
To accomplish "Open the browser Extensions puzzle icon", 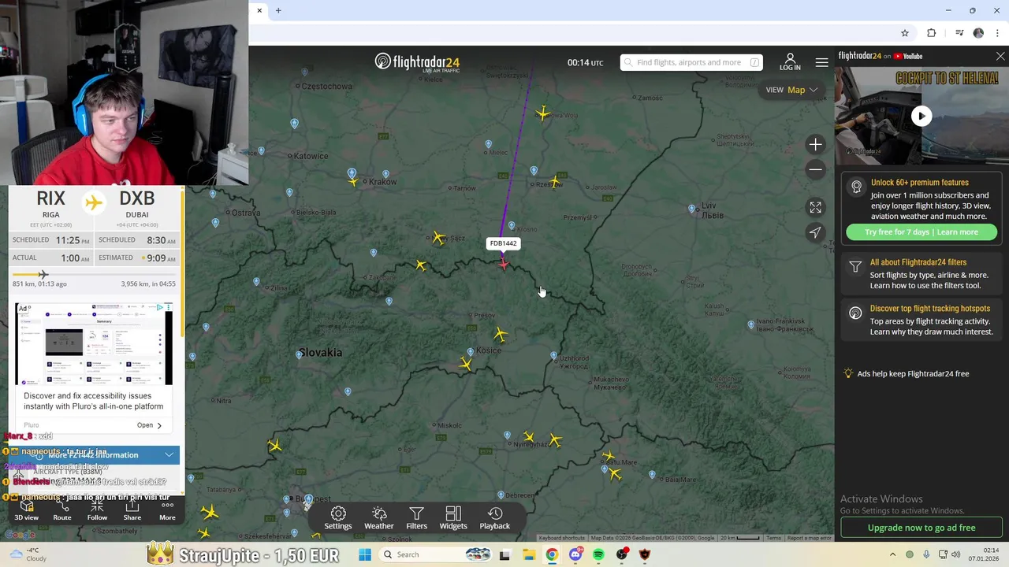I will pos(931,33).
